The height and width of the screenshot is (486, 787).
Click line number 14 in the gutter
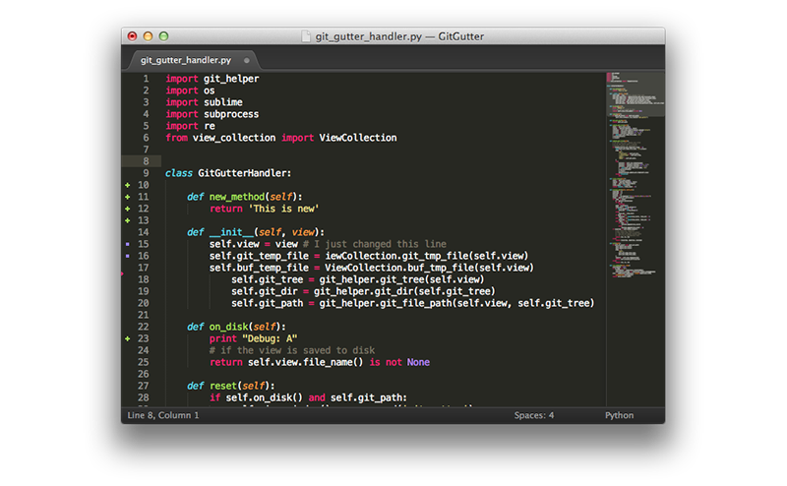(144, 232)
